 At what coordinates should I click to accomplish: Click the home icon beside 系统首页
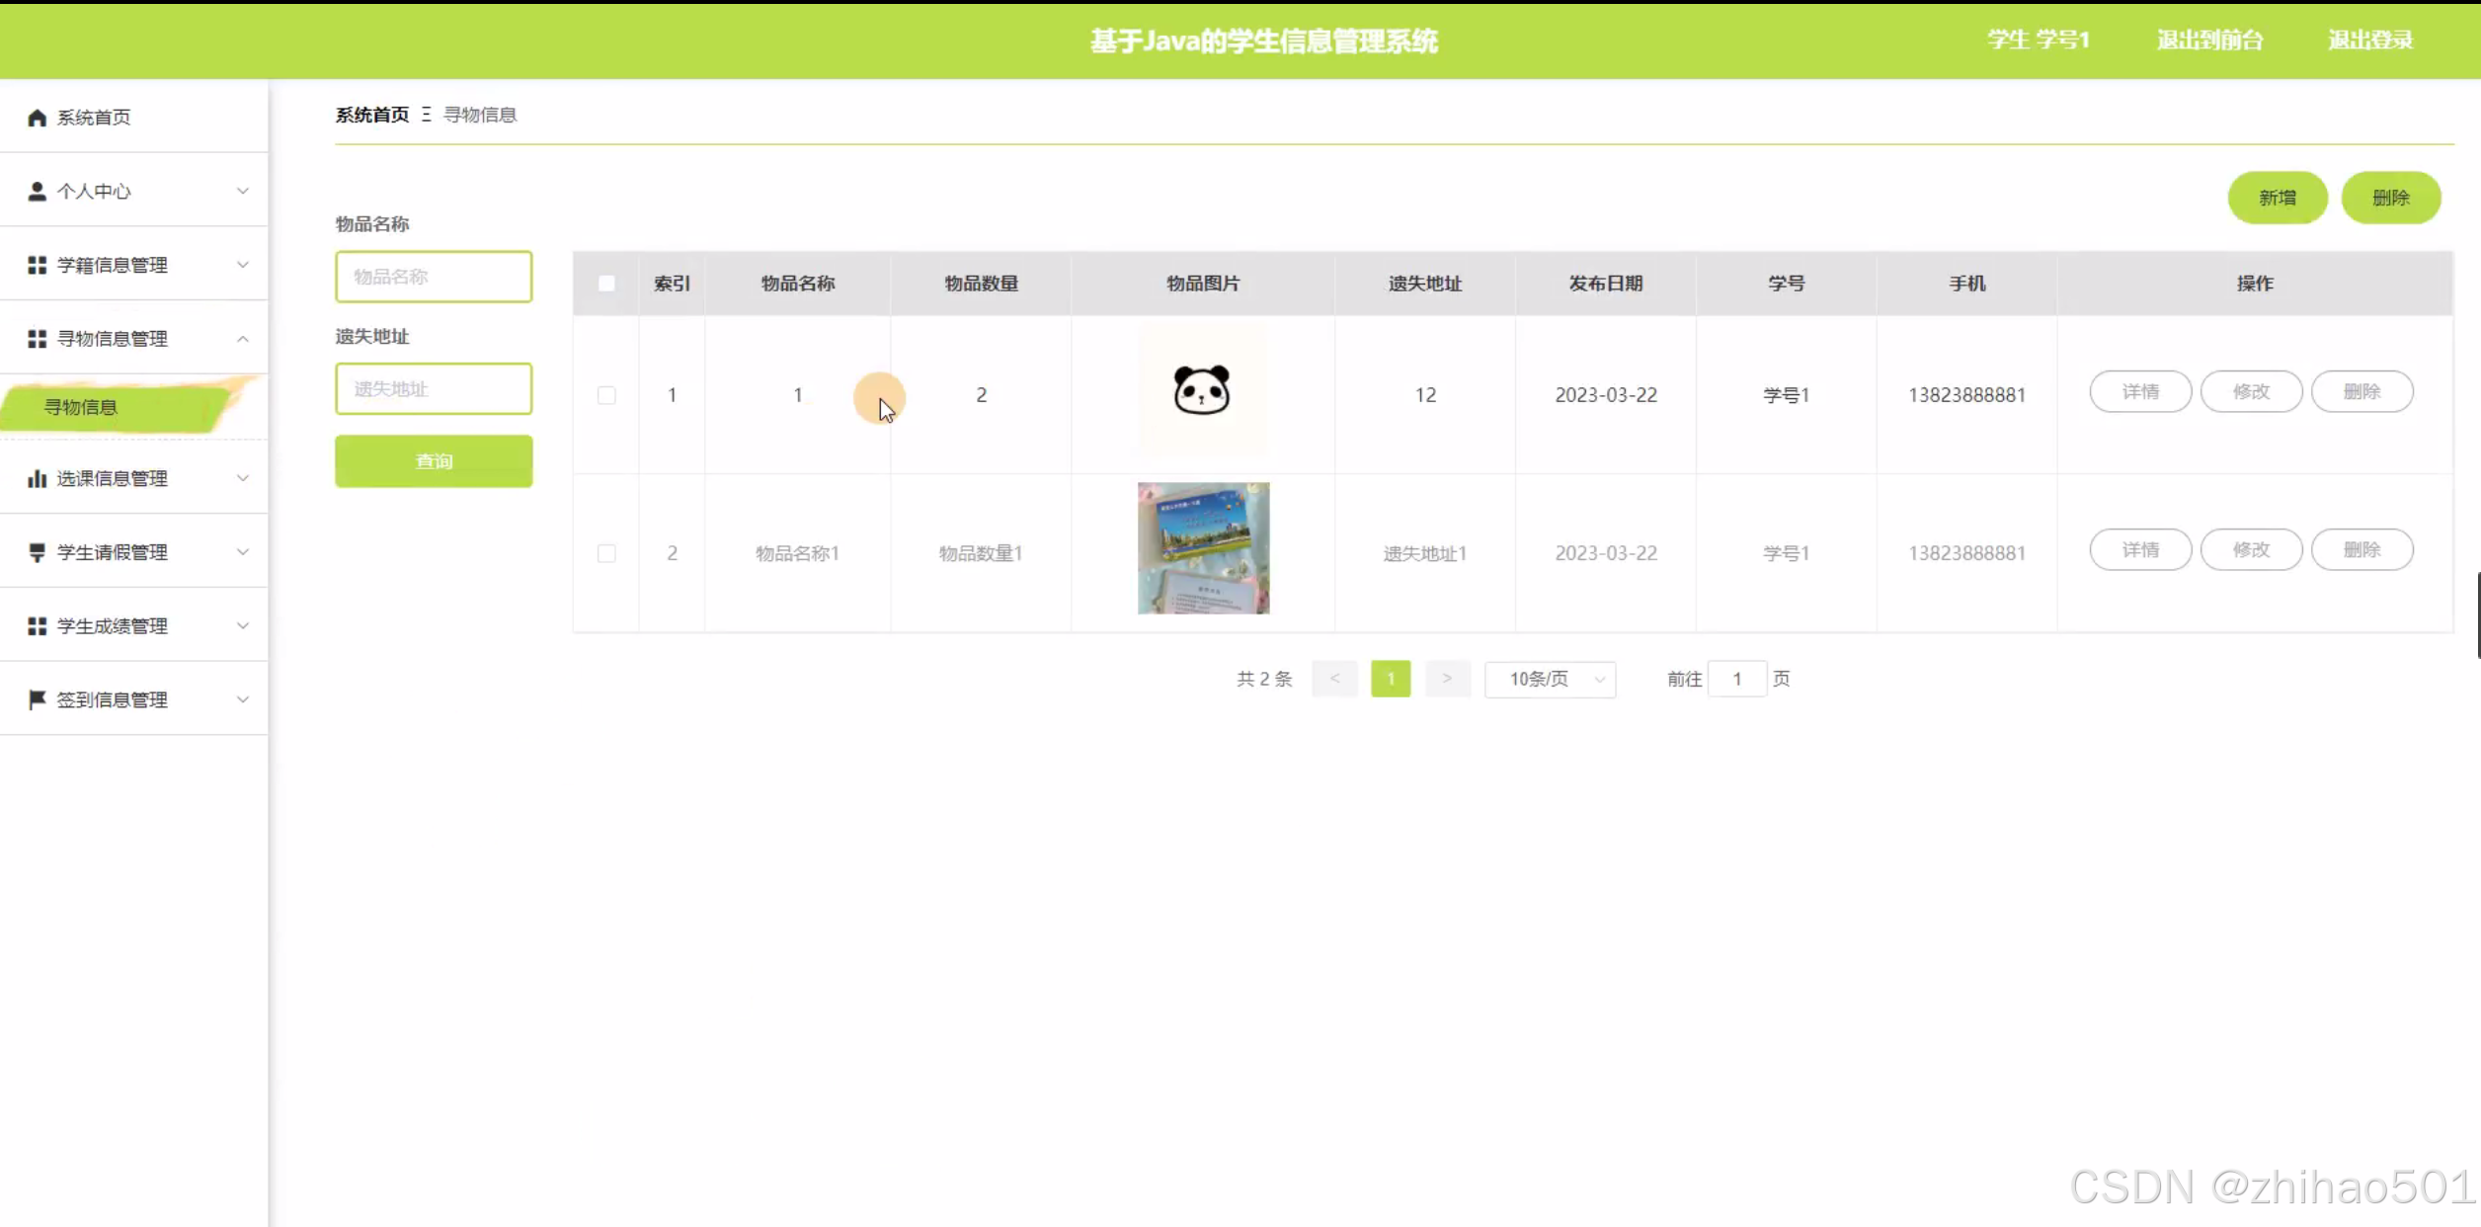(38, 118)
